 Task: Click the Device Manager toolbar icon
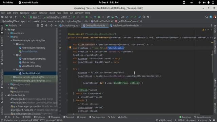[112, 17]
